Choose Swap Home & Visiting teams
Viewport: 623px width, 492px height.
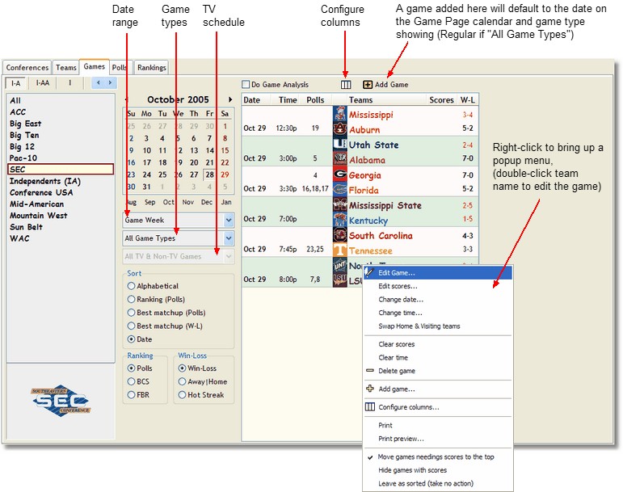point(438,326)
